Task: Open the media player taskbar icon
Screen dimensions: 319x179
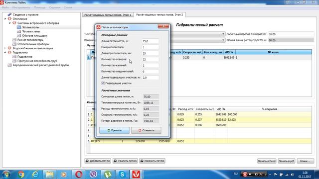Action: [x=64, y=175]
